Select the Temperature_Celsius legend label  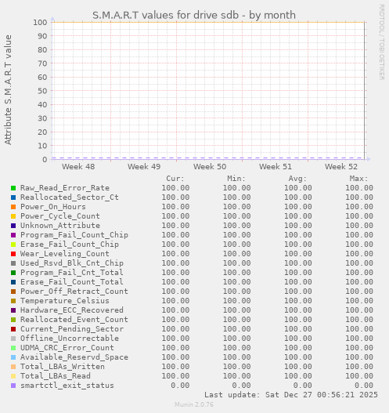65,300
